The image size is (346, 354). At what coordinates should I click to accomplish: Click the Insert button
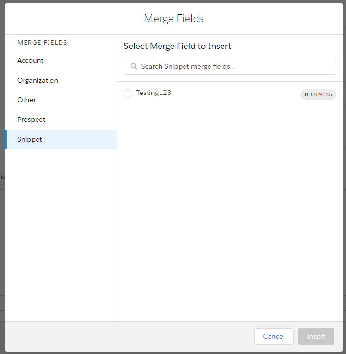pyautogui.click(x=316, y=336)
